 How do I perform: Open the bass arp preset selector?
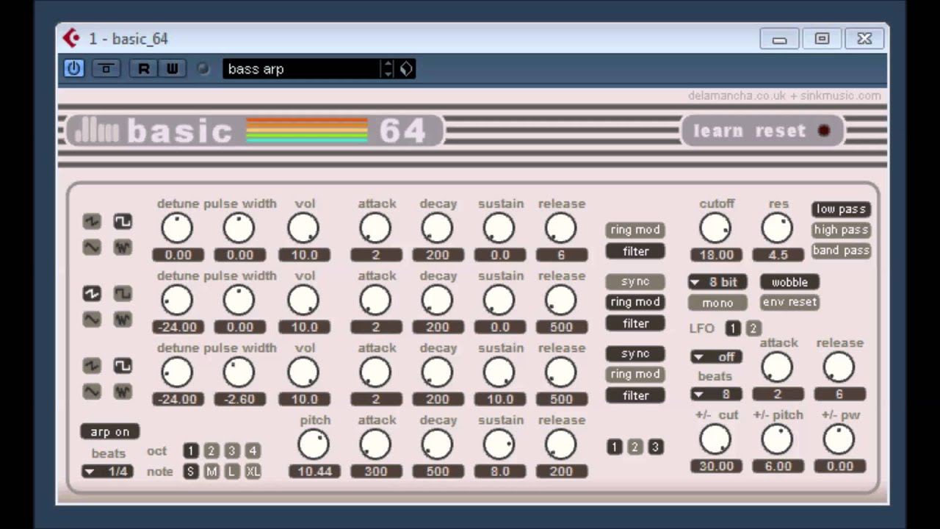[x=302, y=69]
